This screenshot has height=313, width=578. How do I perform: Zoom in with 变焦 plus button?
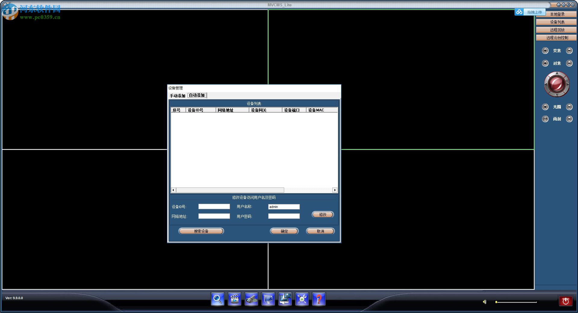[x=545, y=51]
